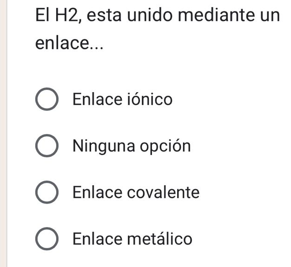
Task: Click the 'Enlace covalente' answer label
Action: point(136,193)
